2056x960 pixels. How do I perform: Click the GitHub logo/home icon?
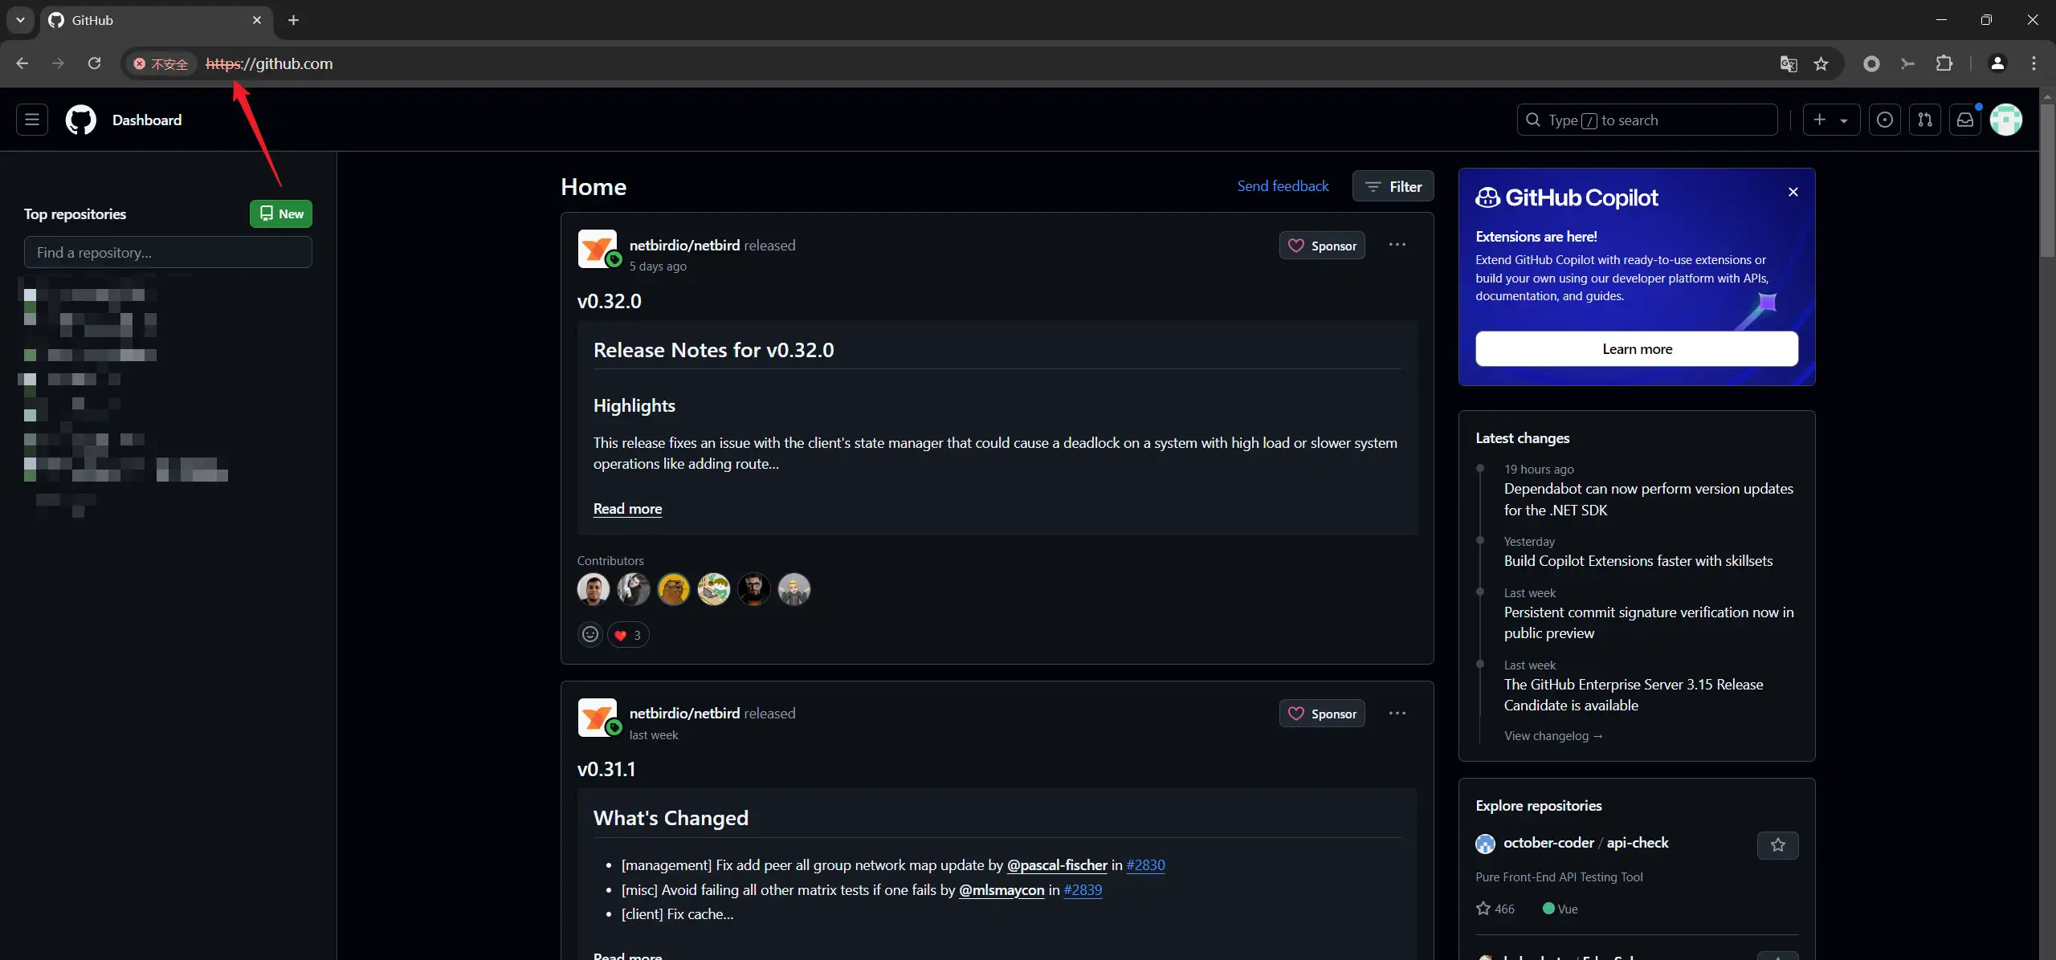[x=79, y=119]
